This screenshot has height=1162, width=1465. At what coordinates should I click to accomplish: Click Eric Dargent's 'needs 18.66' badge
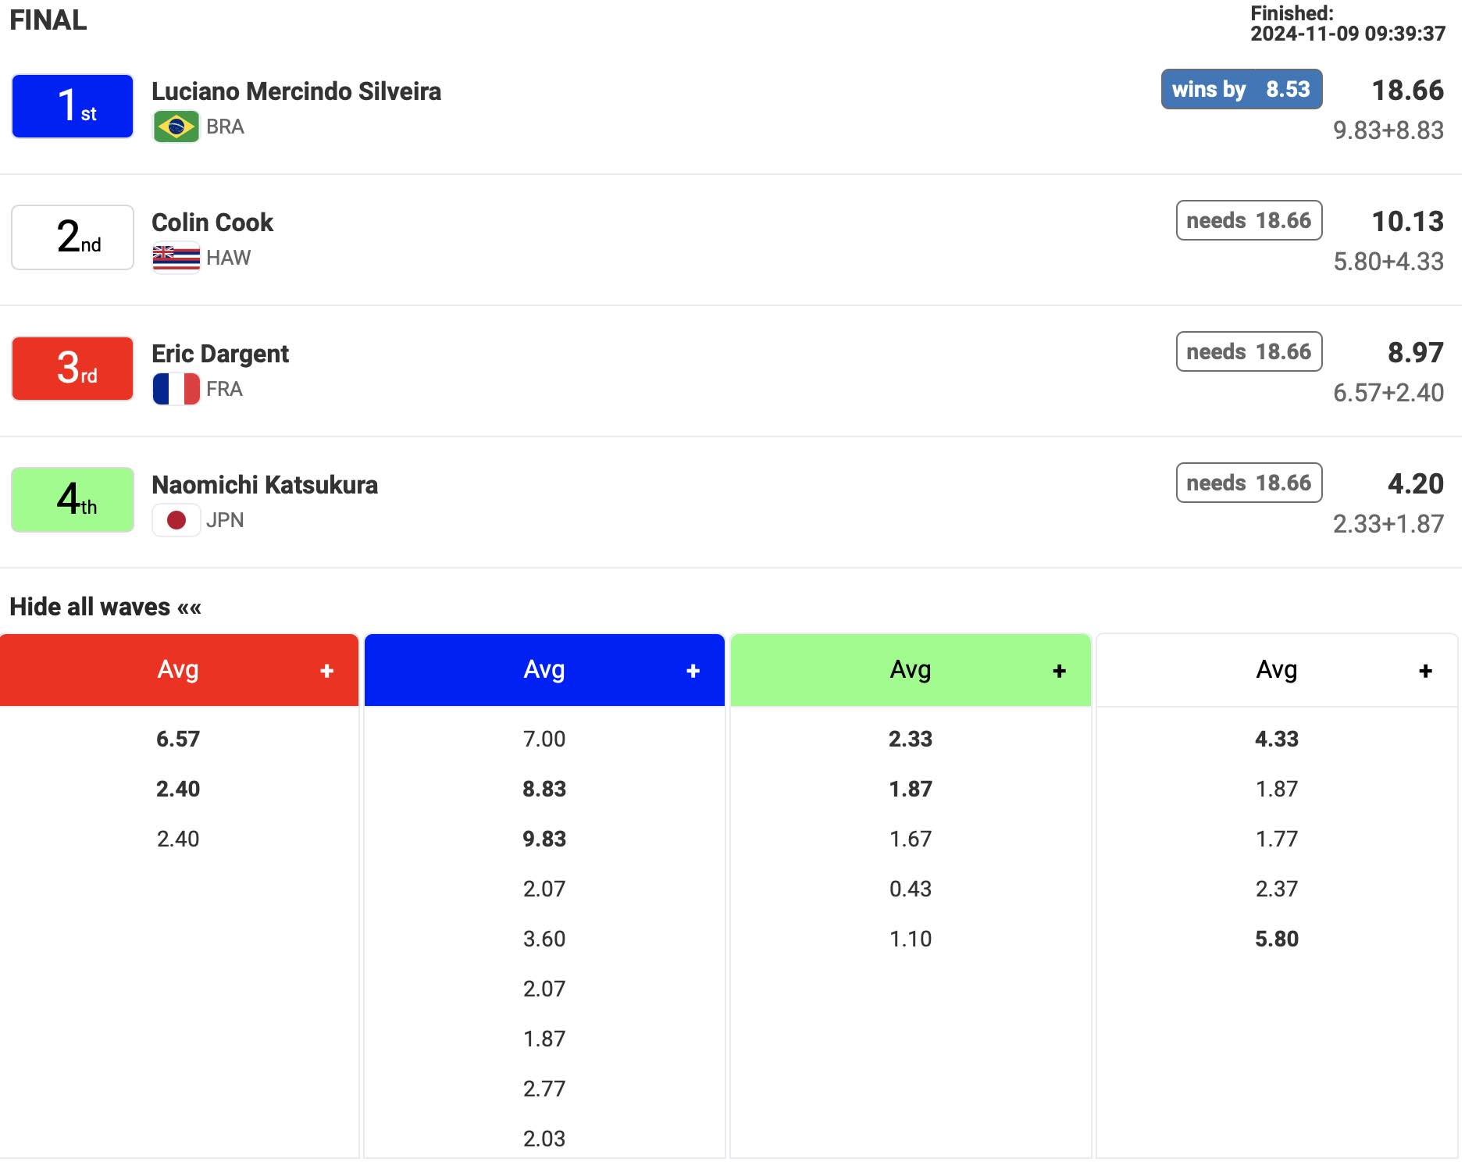click(x=1249, y=351)
